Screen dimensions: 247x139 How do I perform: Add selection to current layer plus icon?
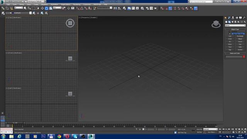tap(38, 13)
